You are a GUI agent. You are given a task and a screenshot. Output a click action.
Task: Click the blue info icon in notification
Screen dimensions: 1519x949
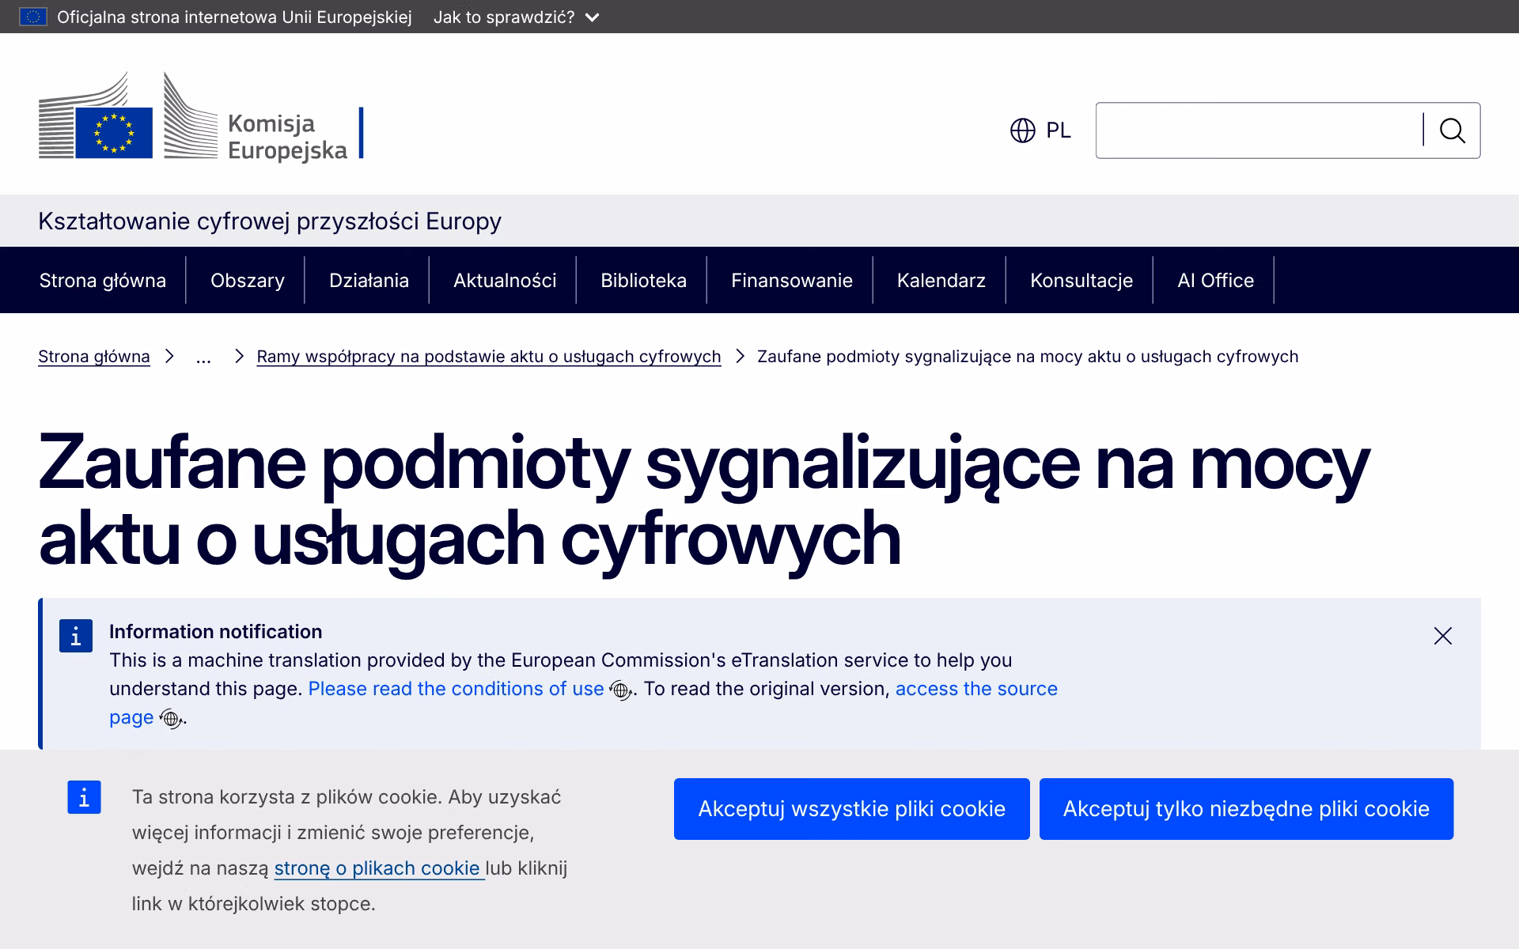point(76,636)
